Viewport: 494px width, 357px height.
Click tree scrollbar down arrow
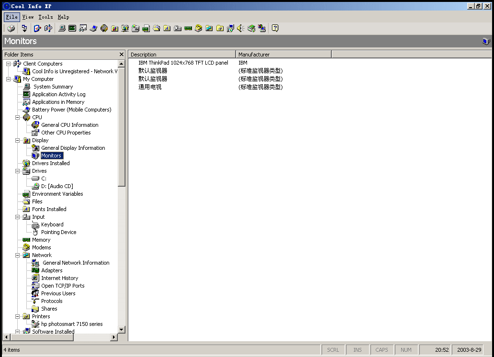click(x=121, y=330)
